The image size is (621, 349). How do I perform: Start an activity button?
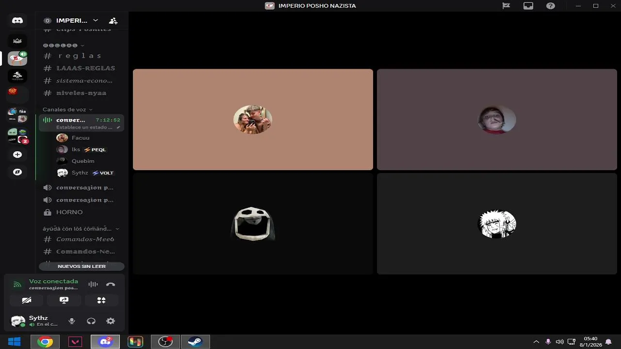pos(101,300)
